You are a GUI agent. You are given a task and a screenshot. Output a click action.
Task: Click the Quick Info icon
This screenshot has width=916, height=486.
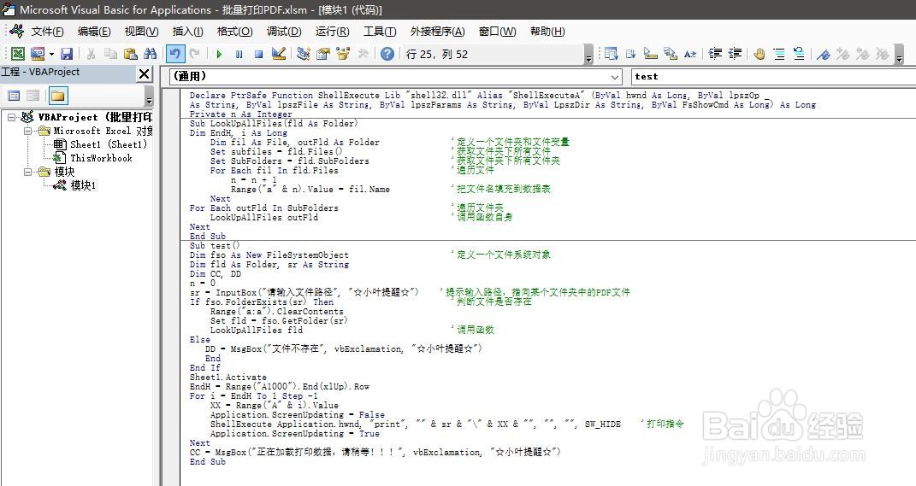coord(651,54)
